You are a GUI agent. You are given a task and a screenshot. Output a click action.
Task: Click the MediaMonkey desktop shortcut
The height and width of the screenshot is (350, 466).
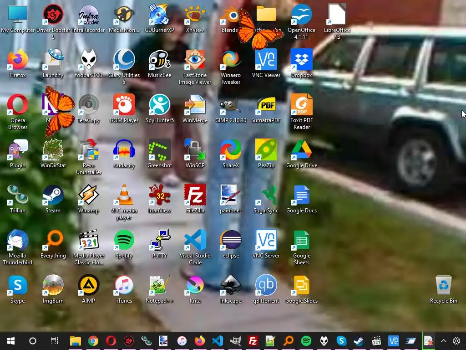pyautogui.click(x=124, y=18)
